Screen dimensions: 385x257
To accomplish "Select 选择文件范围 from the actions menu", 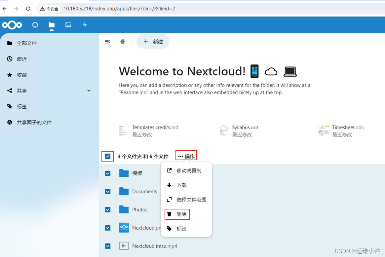I will click(x=186, y=200).
